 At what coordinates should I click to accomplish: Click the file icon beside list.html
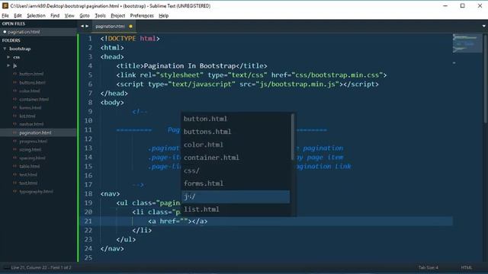[14, 116]
